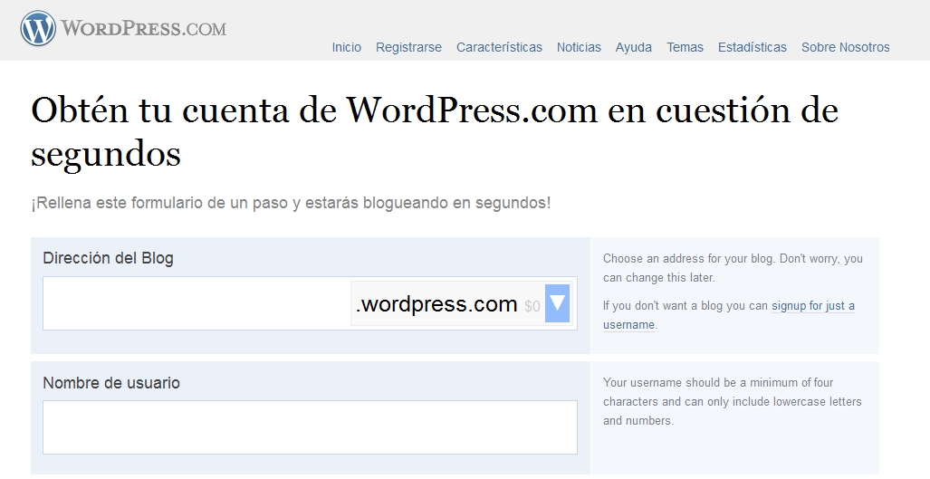Click the '¡Rellena este formulario' subtitle text
The width and height of the screenshot is (930, 479).
coord(291,203)
